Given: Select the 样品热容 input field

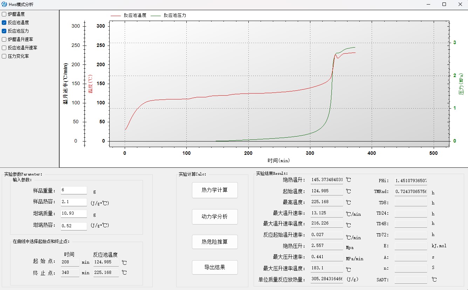Looking at the screenshot, I should [74, 202].
